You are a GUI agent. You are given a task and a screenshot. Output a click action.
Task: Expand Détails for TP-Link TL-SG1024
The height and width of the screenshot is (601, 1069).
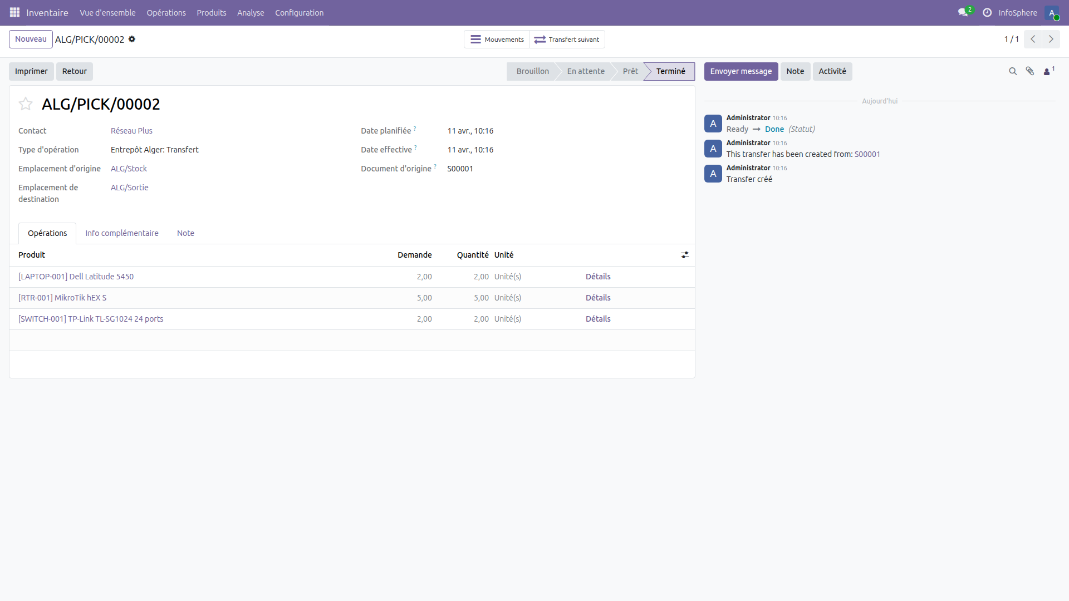pyautogui.click(x=598, y=319)
